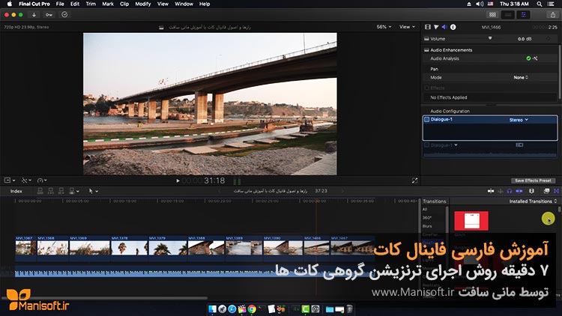Screen dimensions: 562x316
Task: Open the Window menu
Action: click(x=184, y=4)
